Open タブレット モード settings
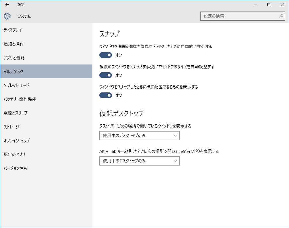This screenshot has width=289, height=228. (x=46, y=85)
